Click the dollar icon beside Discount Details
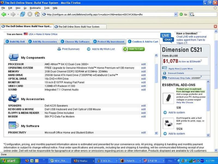The image size is (218, 164). 165,73
